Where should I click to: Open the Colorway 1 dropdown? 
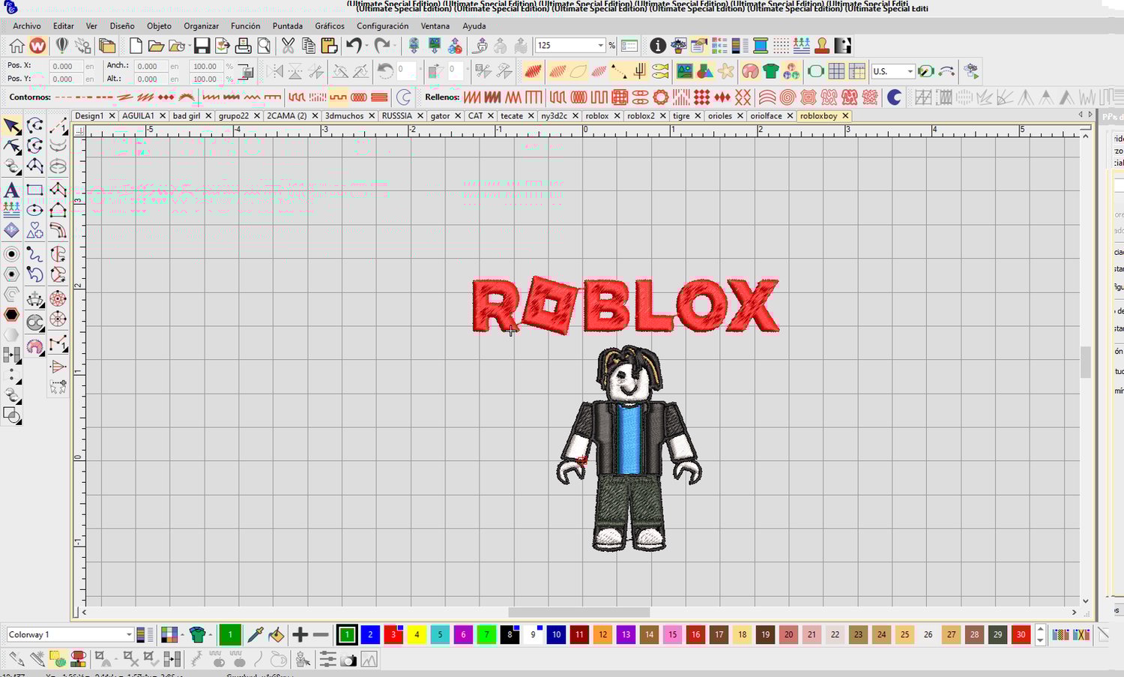[x=129, y=635]
